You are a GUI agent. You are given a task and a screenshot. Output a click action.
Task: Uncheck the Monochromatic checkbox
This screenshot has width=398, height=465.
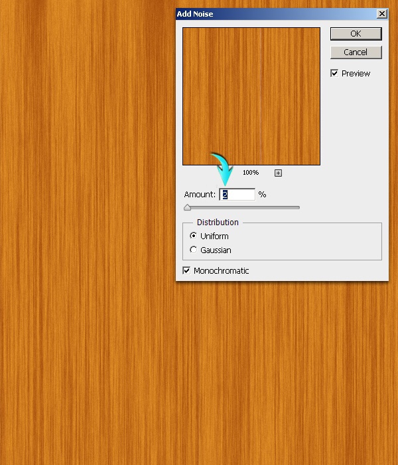coord(186,270)
